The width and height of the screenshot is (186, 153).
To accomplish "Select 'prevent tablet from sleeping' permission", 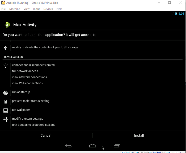I will 31,101.
